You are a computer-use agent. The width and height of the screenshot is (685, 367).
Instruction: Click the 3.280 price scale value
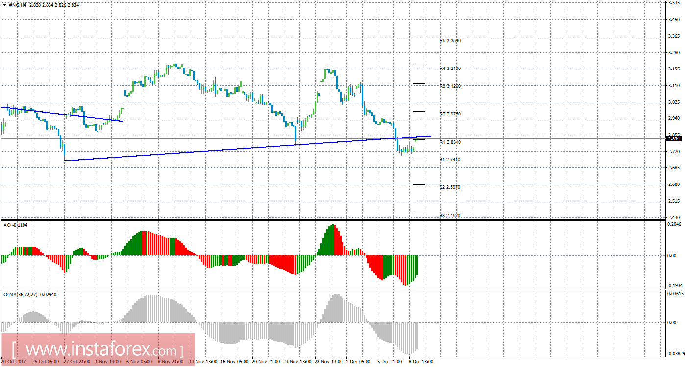tap(674, 53)
